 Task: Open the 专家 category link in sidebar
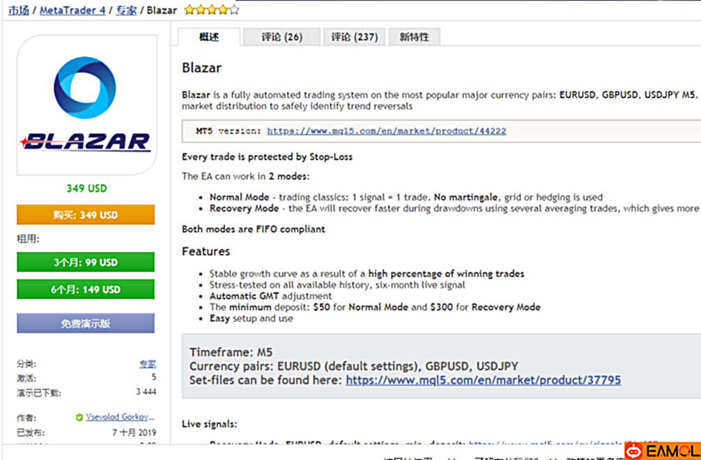point(147,363)
